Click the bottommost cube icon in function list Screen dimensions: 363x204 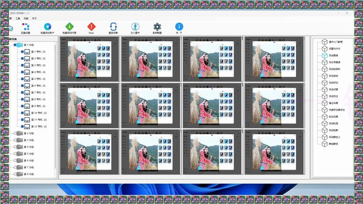[324, 144]
